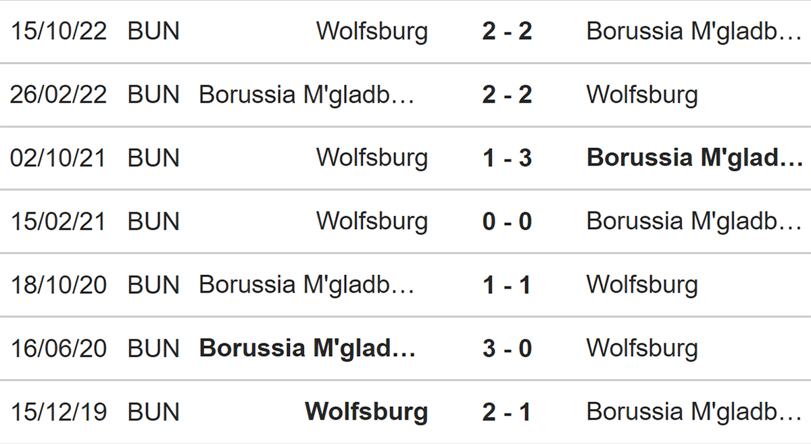Open the 15/10/22 match score 2 - 2
The image size is (811, 444).
coord(507,31)
